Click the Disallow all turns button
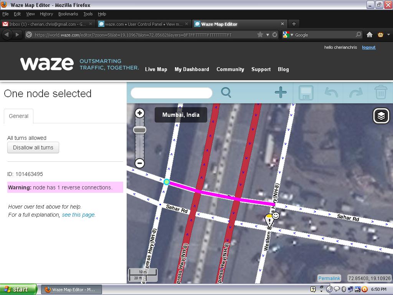This screenshot has height=295, width=393. click(33, 147)
